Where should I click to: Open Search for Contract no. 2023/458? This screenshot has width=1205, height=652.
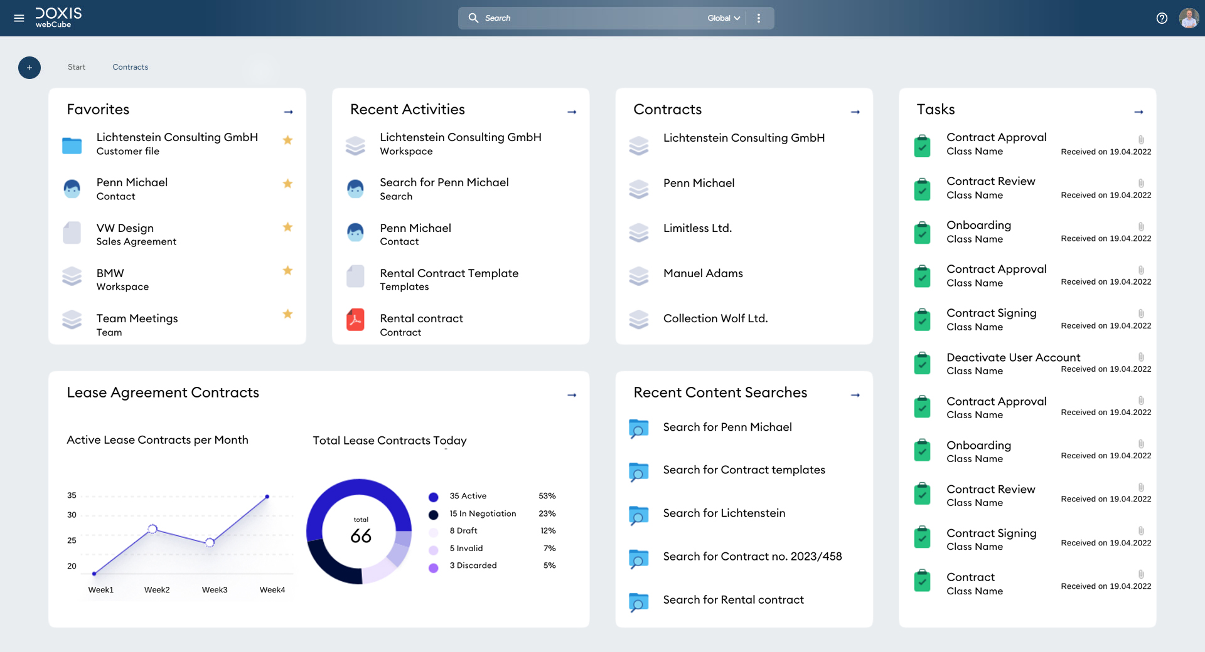point(752,556)
